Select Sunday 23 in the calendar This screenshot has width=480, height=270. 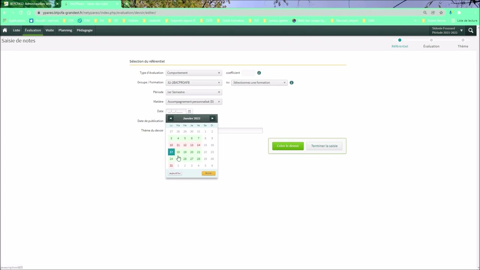pyautogui.click(x=212, y=152)
